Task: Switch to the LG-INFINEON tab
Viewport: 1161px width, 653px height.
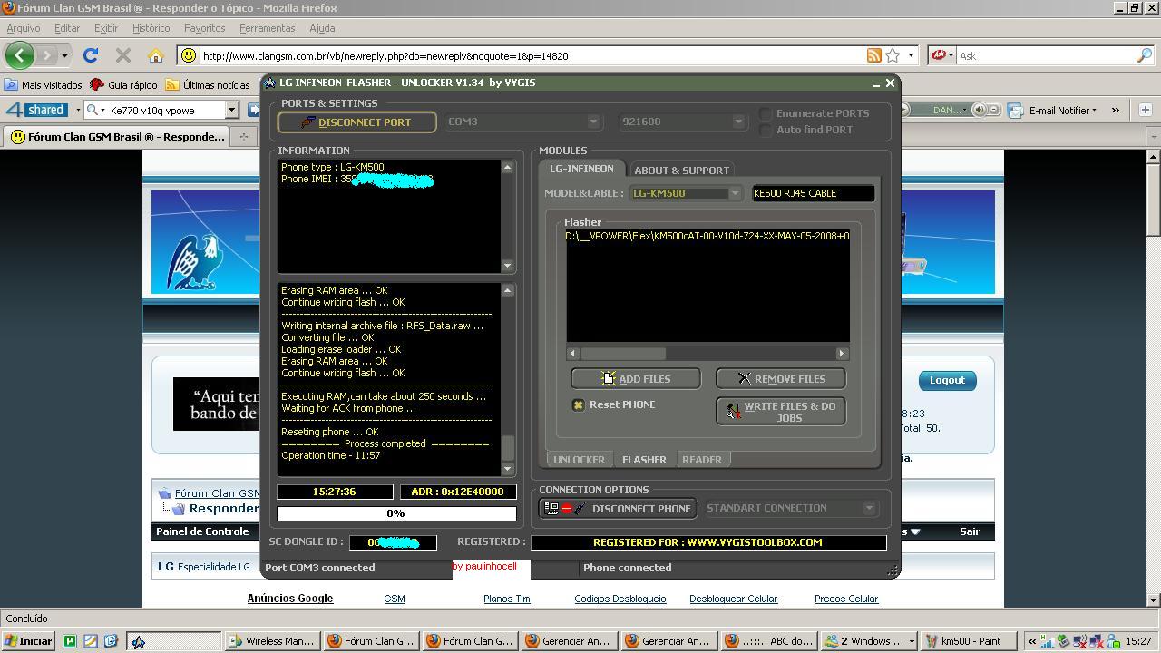Action: (x=581, y=169)
